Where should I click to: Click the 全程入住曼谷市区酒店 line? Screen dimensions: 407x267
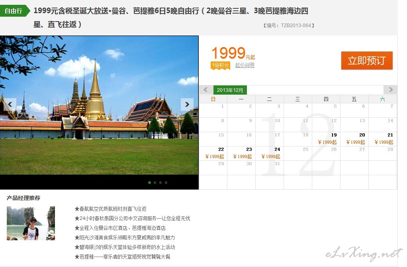point(120,228)
